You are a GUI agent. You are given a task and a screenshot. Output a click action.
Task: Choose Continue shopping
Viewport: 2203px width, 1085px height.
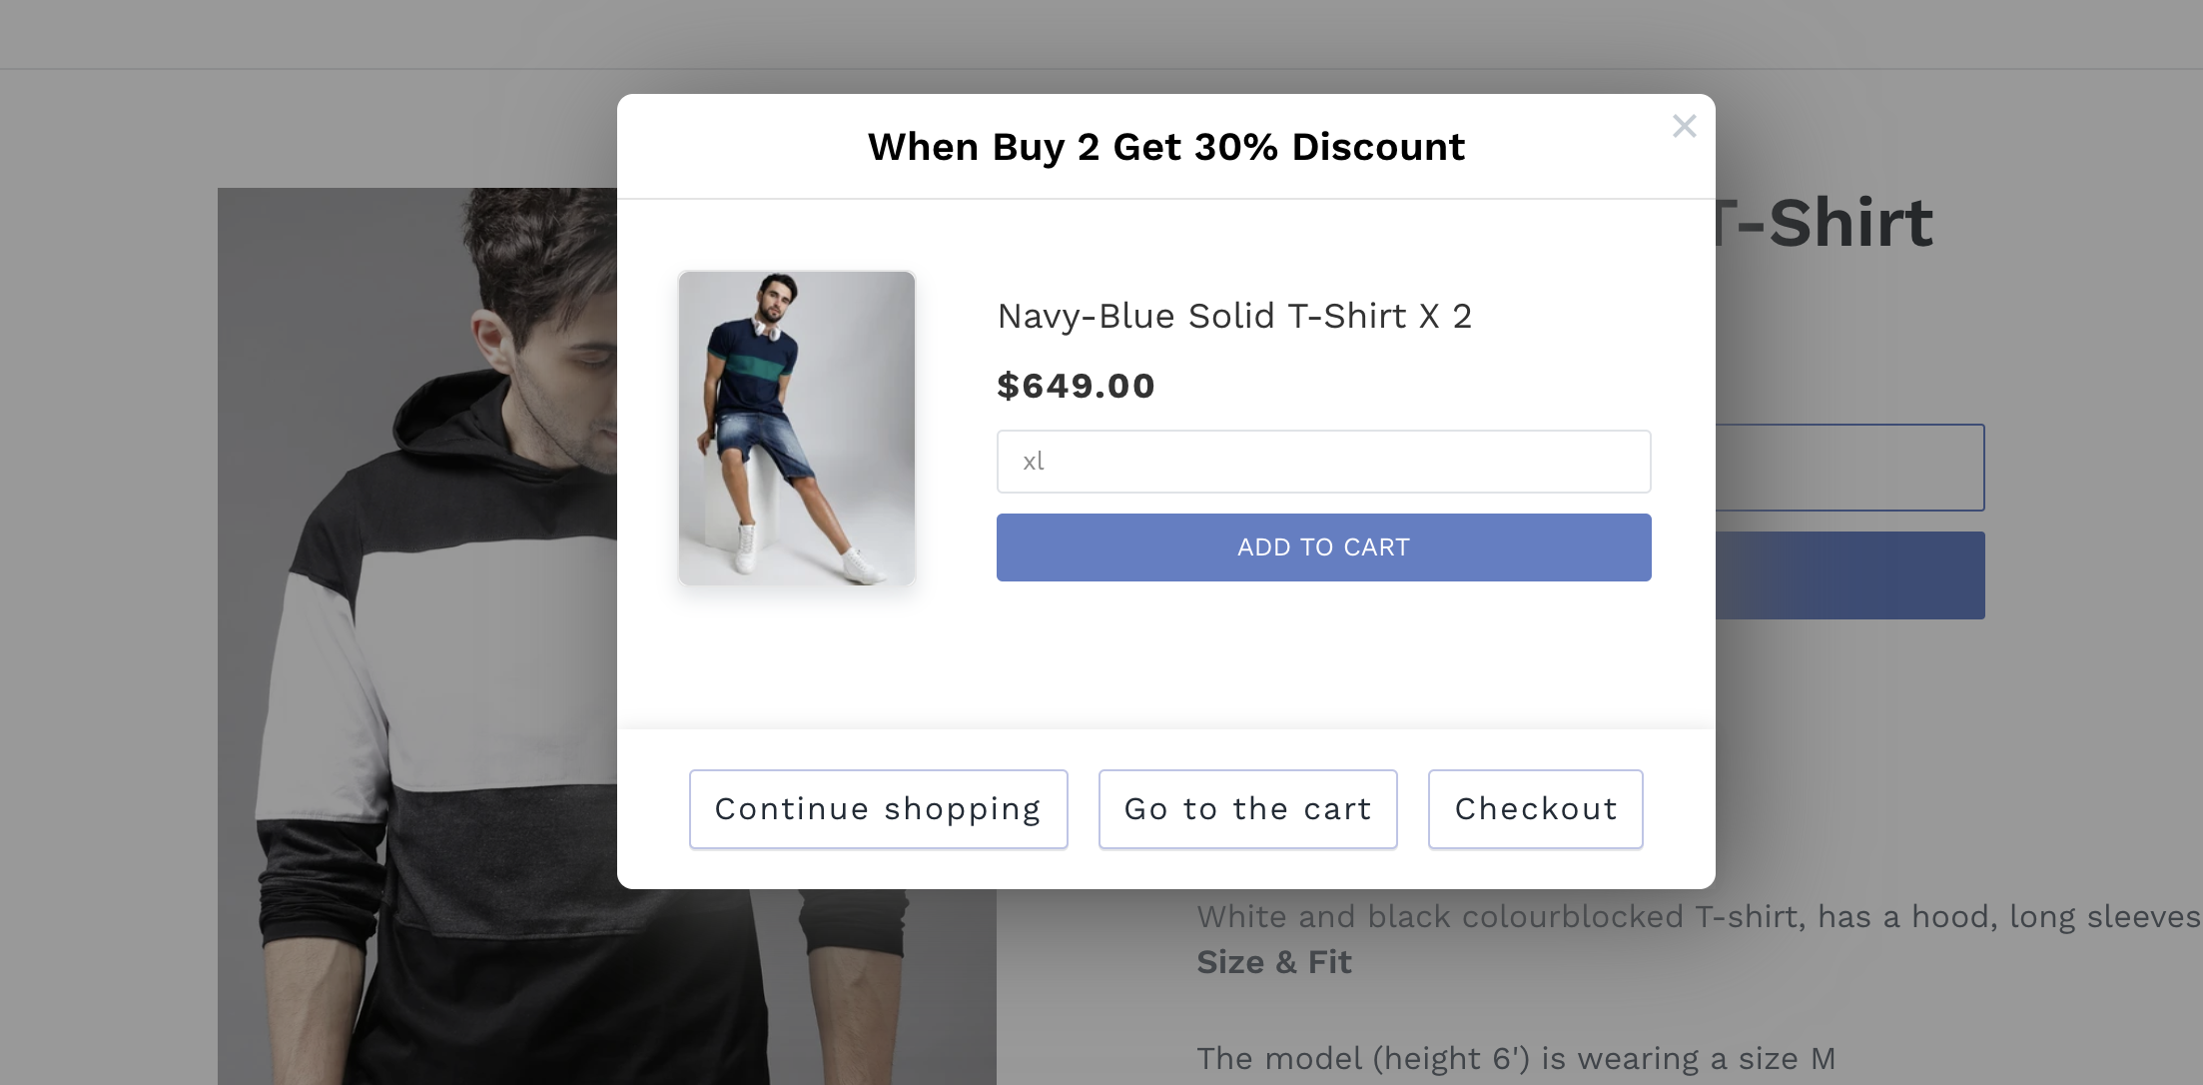click(x=878, y=809)
